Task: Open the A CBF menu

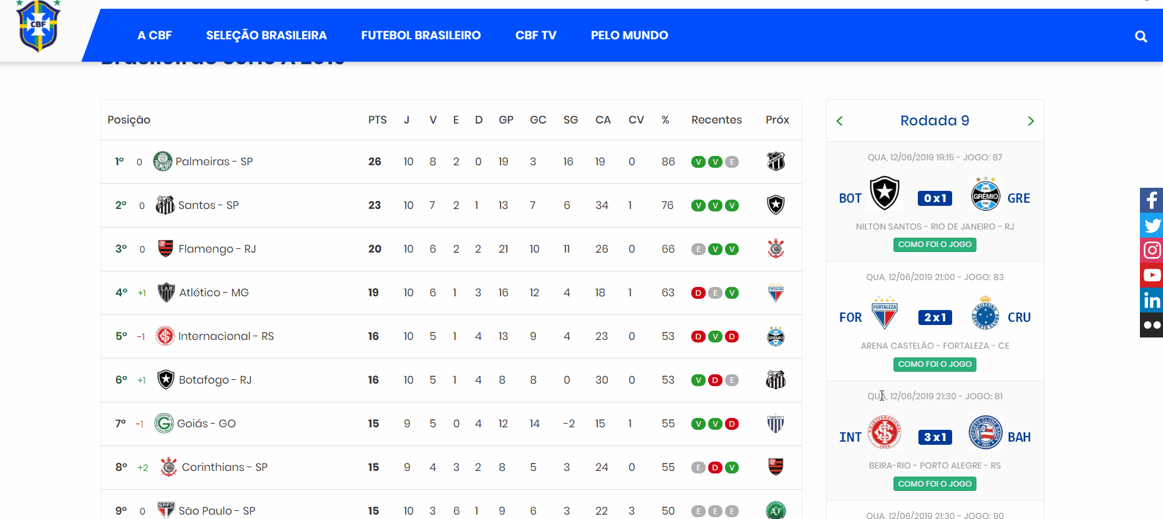Action: click(x=154, y=36)
